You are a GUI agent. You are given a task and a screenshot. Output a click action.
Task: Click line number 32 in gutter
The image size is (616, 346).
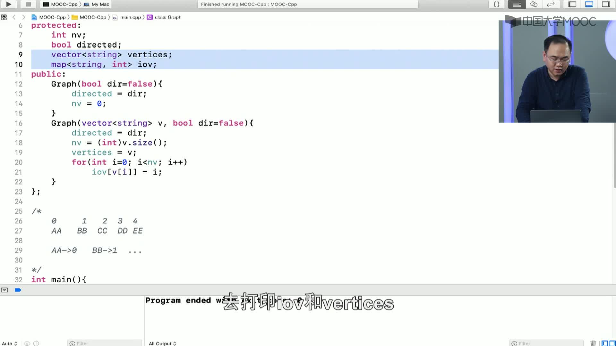[19, 280]
